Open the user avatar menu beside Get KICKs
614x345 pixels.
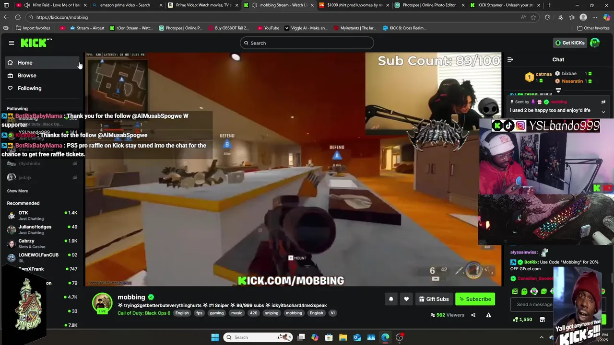click(595, 43)
